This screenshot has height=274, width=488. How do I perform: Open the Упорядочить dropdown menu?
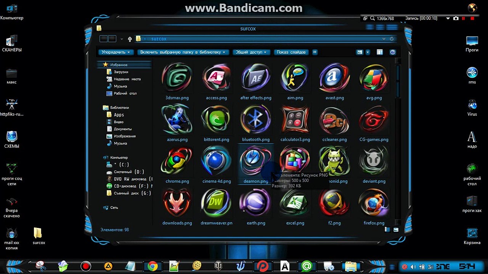[x=116, y=52]
